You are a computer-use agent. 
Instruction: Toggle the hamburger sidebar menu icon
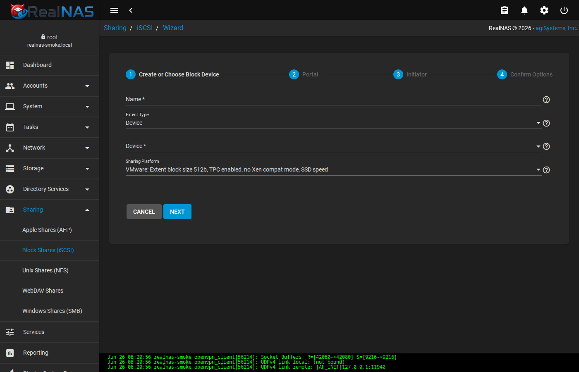[114, 10]
